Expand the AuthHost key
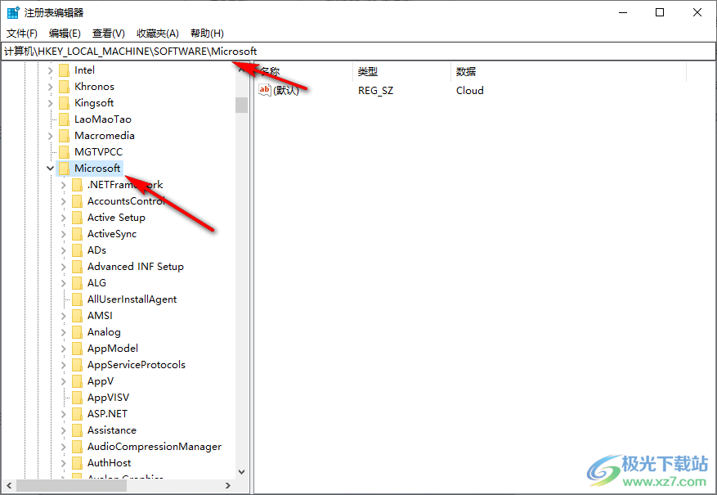This screenshot has height=495, width=717. tap(64, 463)
